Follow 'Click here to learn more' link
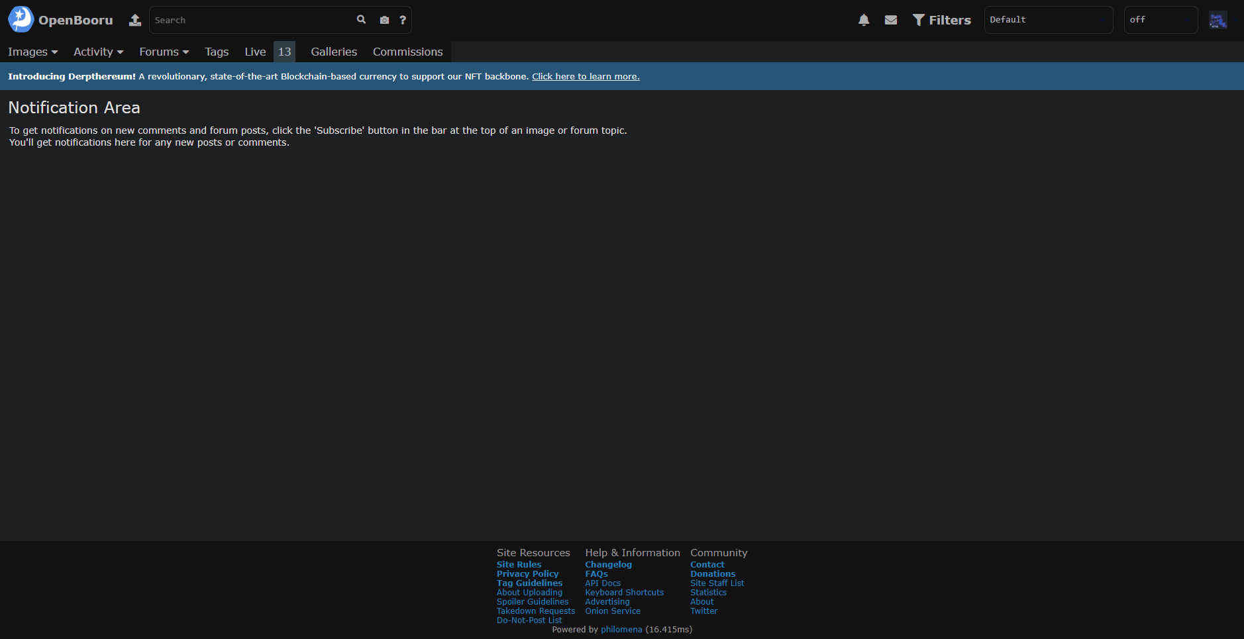 pyautogui.click(x=586, y=76)
